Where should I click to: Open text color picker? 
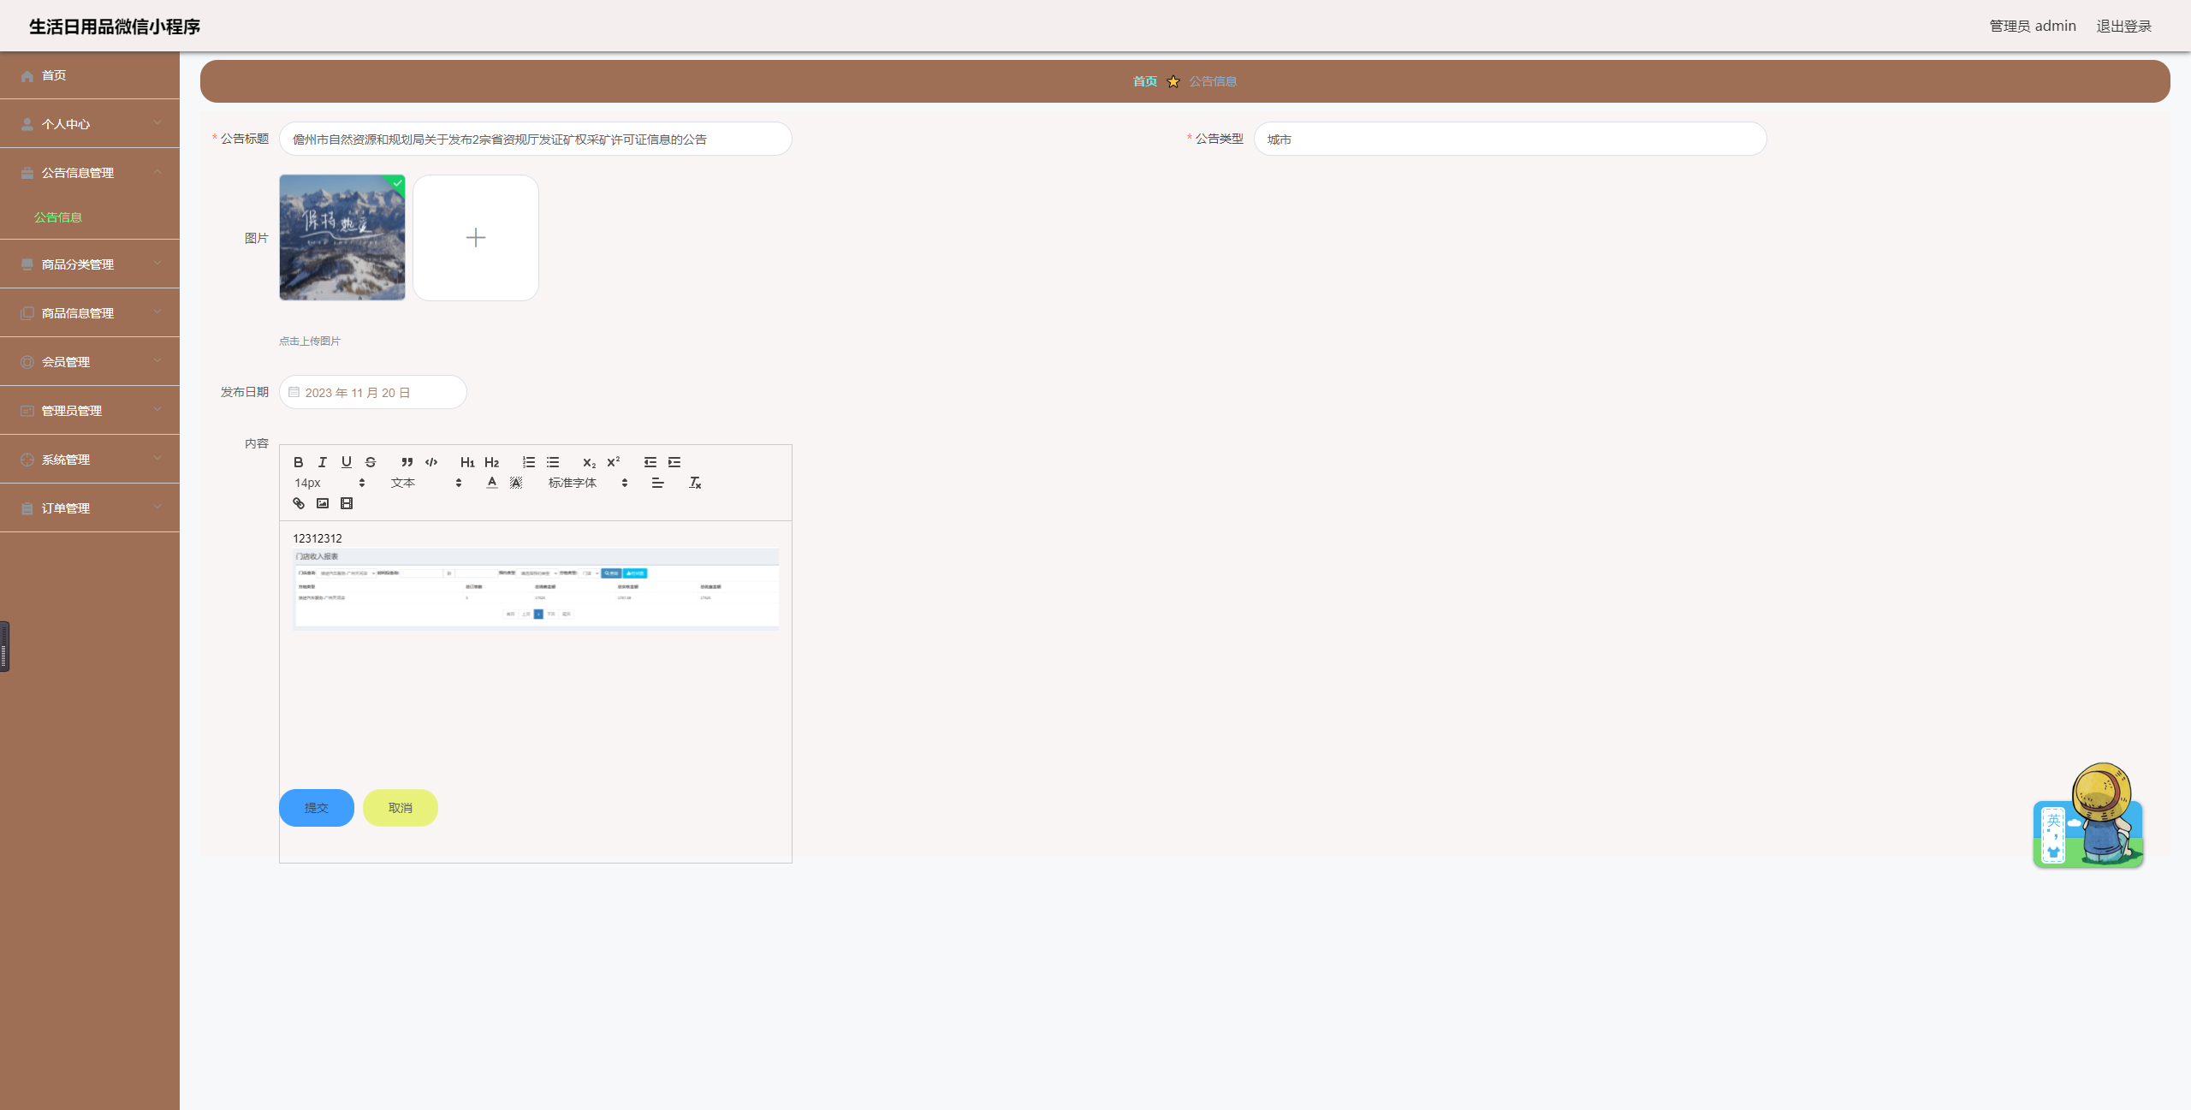(492, 483)
